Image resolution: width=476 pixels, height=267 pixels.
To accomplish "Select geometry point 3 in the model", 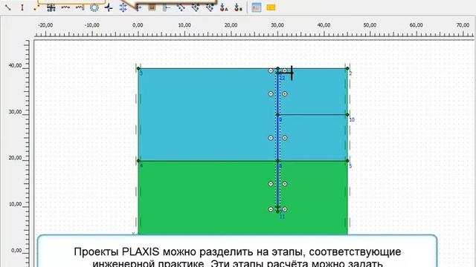I will coord(138,68).
